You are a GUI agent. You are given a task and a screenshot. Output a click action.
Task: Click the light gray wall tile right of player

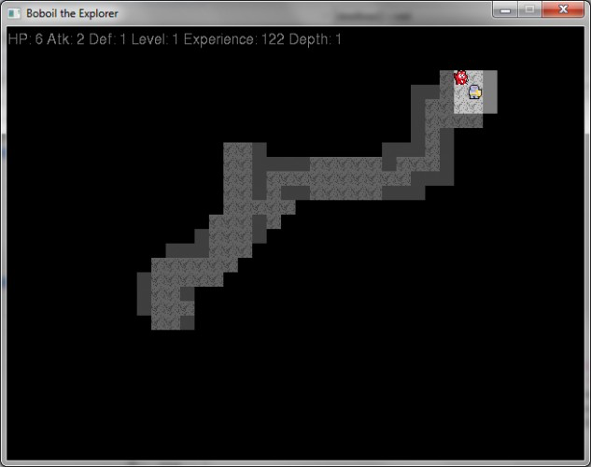tap(490, 92)
